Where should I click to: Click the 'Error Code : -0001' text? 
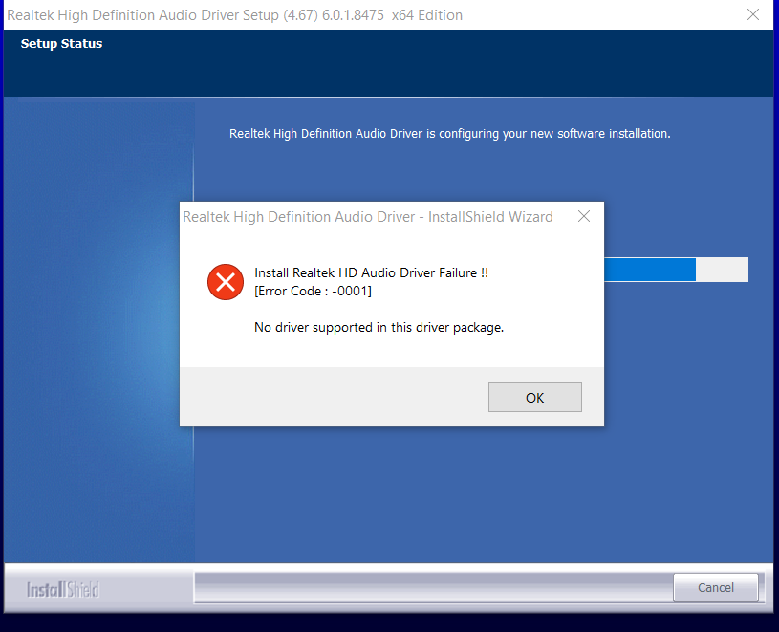(x=313, y=292)
